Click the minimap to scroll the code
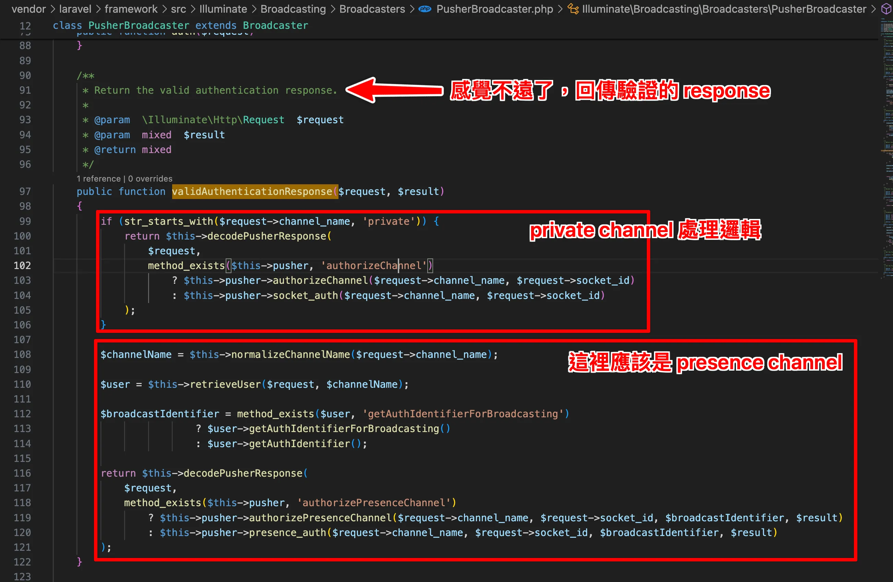Image resolution: width=893 pixels, height=582 pixels. point(886,113)
